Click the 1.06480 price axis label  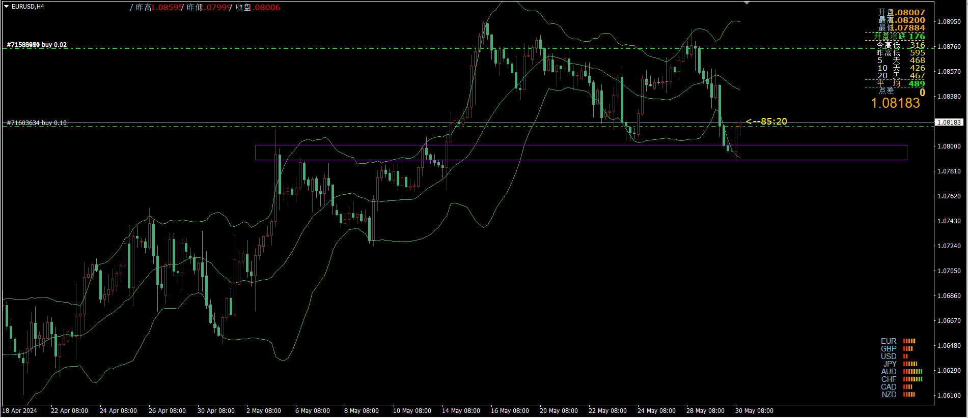[x=949, y=346]
